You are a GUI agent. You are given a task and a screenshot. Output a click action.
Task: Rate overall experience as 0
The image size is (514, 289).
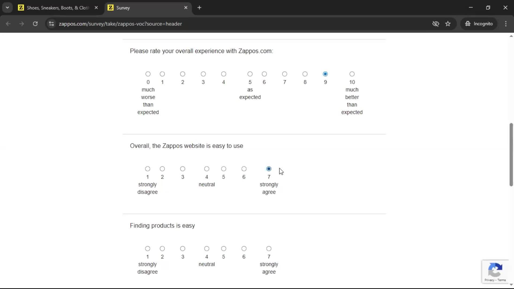(x=148, y=74)
